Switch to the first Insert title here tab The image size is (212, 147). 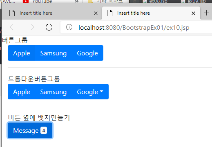(x=52, y=13)
